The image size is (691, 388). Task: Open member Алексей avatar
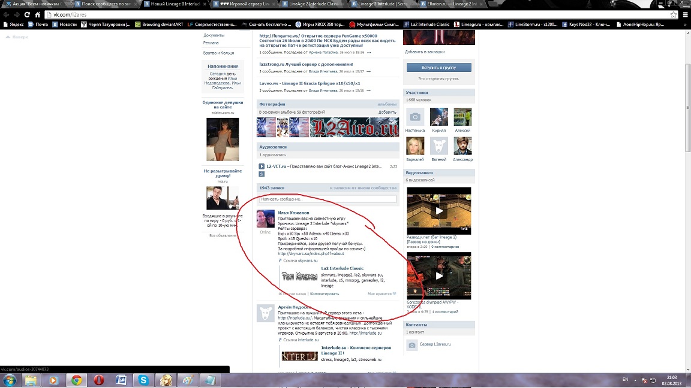(x=462, y=117)
